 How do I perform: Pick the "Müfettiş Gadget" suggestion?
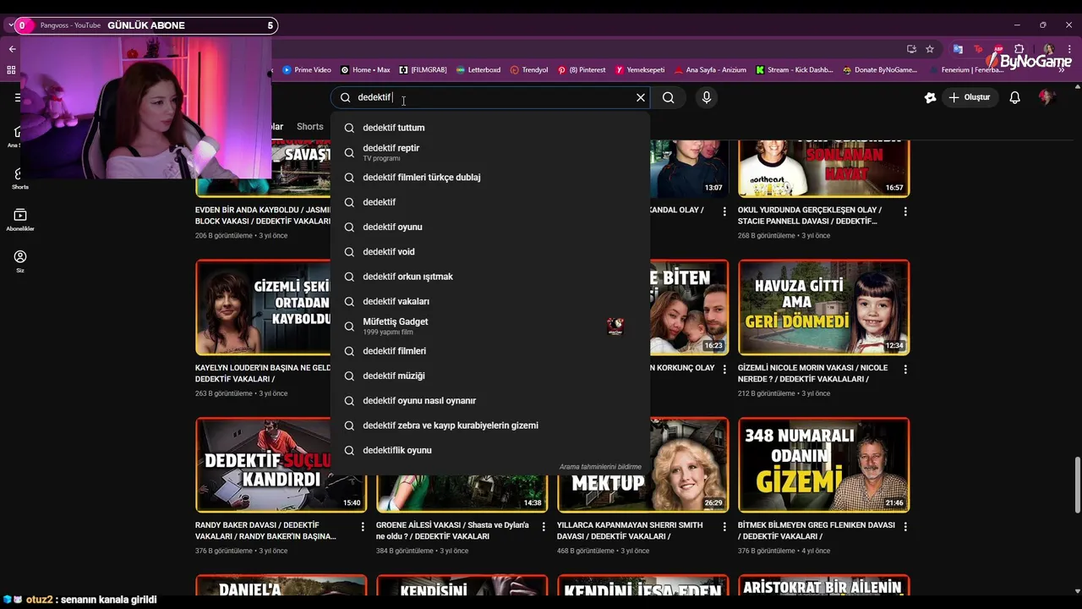pyautogui.click(x=490, y=326)
